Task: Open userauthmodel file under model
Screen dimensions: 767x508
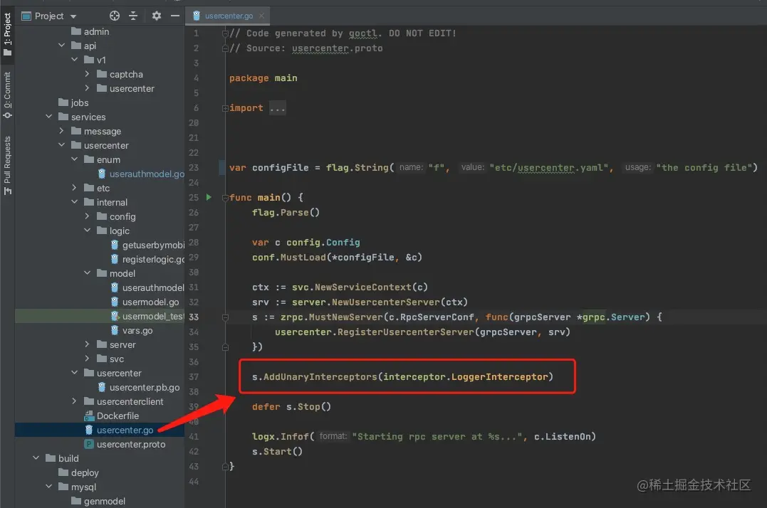Action: pyautogui.click(x=147, y=287)
